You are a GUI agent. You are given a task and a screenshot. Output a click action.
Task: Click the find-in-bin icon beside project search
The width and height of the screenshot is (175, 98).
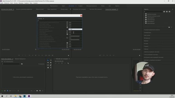click(22, 64)
